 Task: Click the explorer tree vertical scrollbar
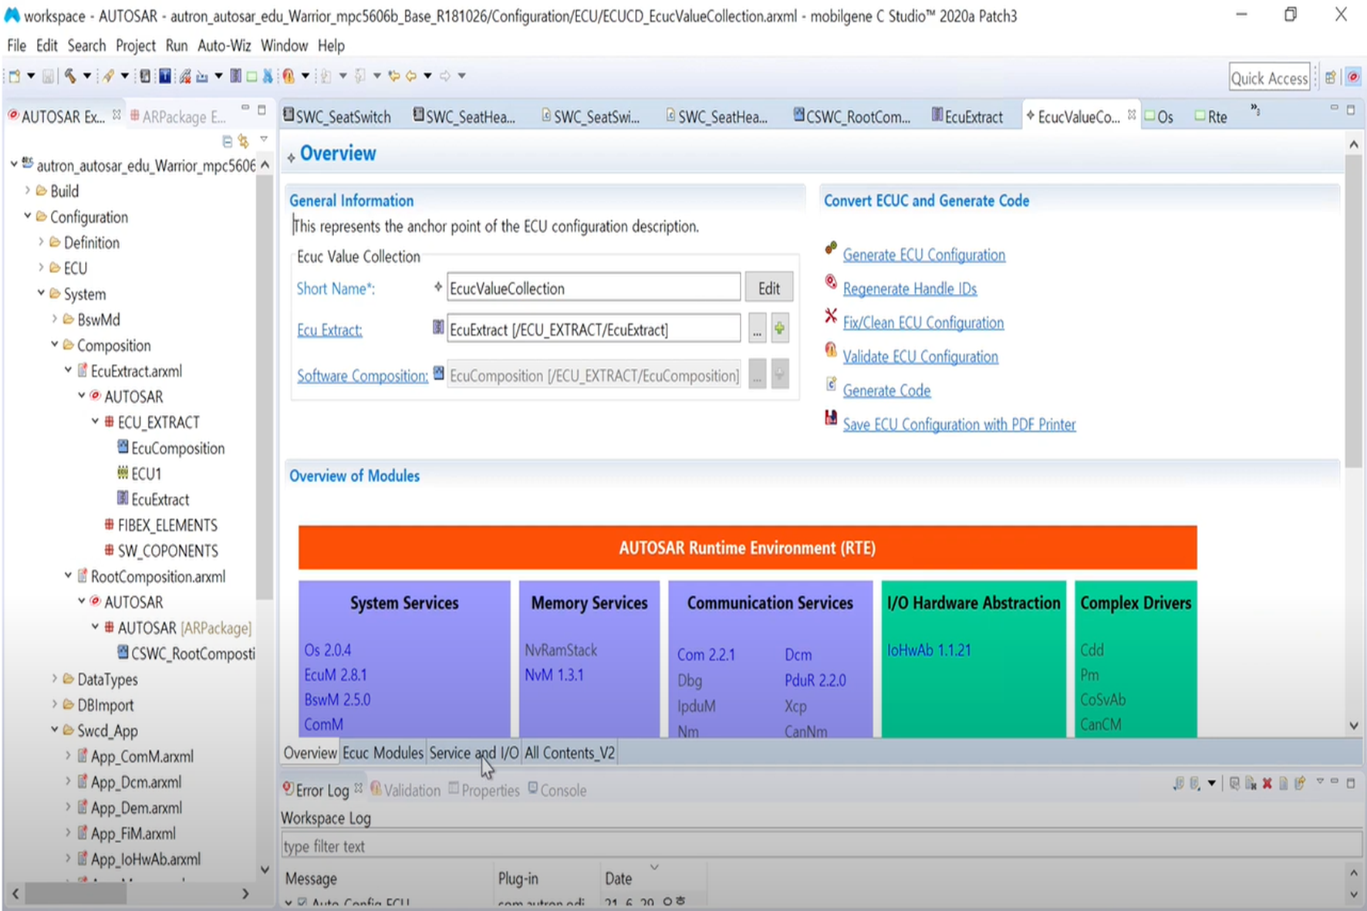(265, 386)
